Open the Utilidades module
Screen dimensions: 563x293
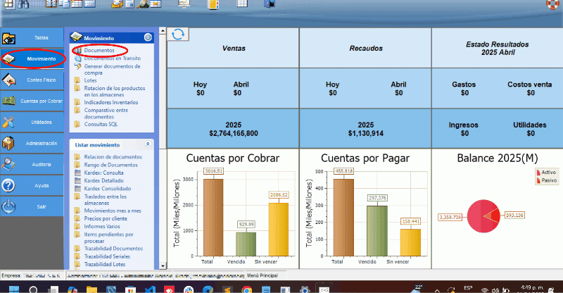click(33, 122)
